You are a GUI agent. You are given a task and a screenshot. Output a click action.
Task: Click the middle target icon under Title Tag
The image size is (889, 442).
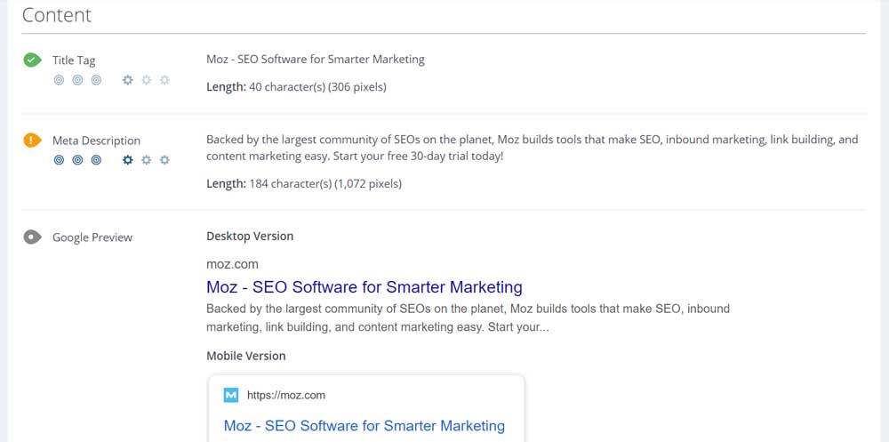point(77,80)
